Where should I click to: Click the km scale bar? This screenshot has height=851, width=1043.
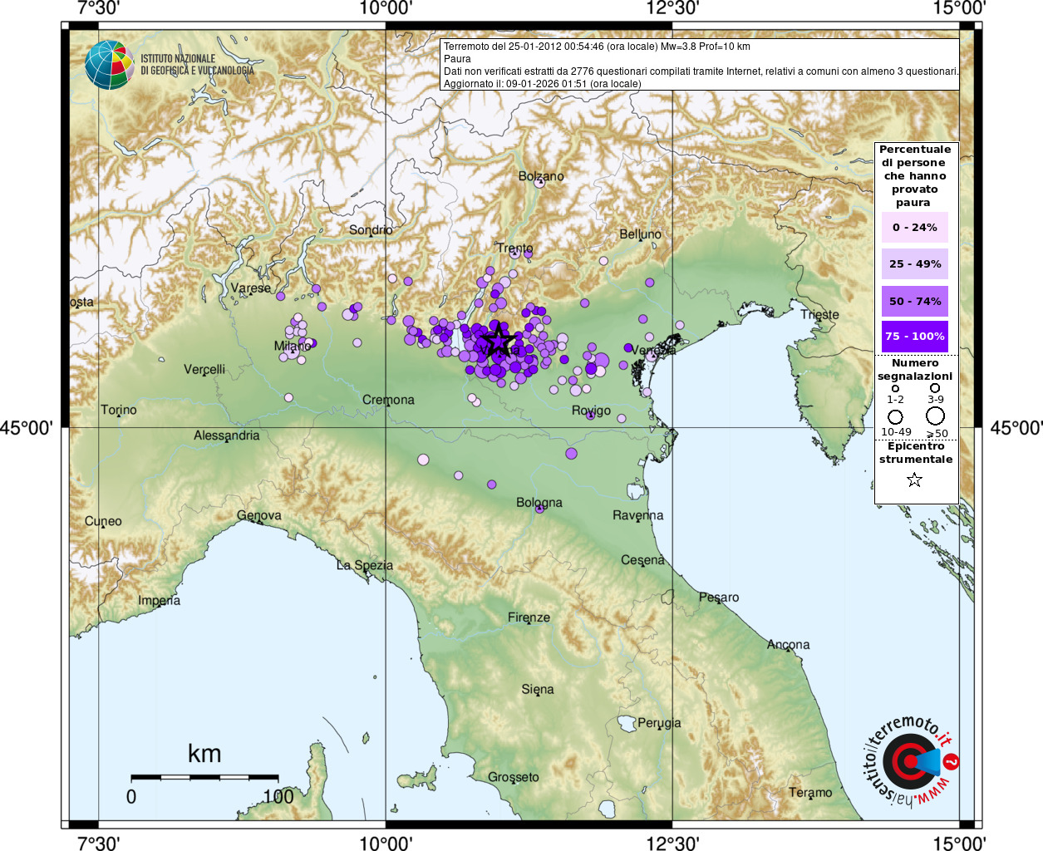click(204, 778)
